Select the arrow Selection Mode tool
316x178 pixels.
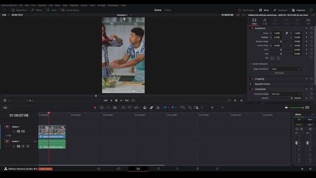[x=95, y=108]
